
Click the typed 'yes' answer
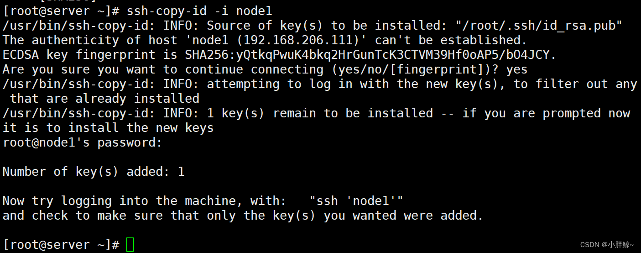click(517, 69)
